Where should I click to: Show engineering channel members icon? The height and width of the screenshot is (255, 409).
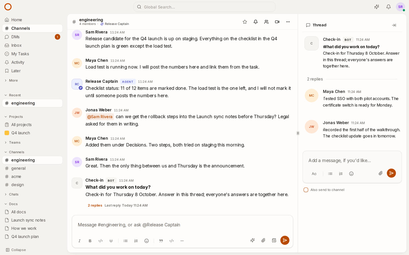click(x=266, y=22)
